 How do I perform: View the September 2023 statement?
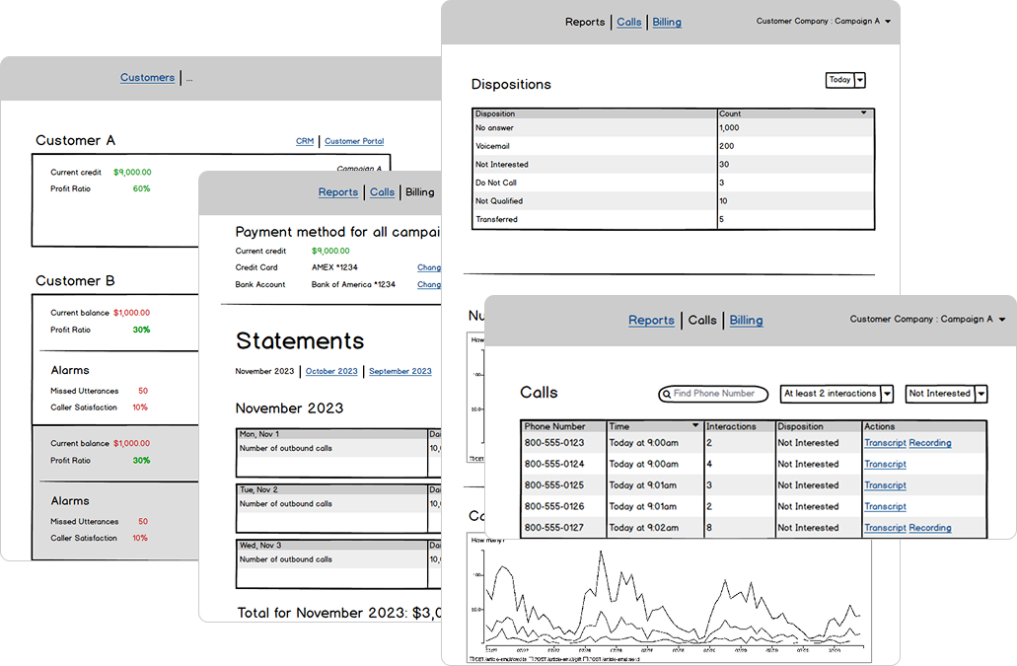[400, 372]
